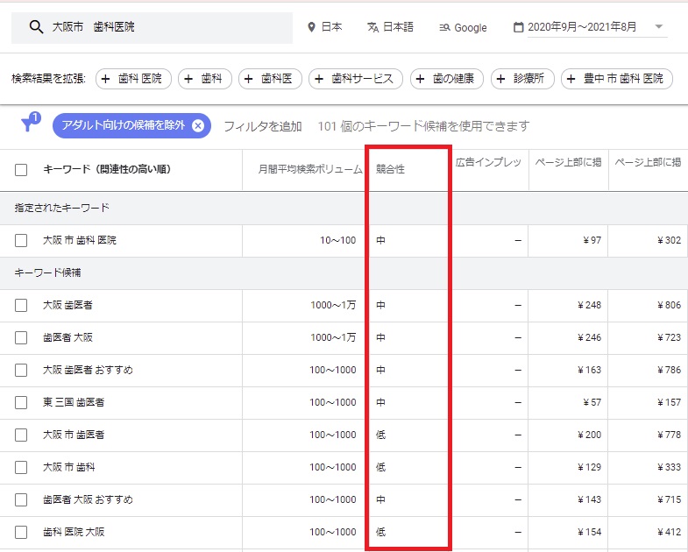The image size is (688, 552).
Task: Sort by キーワード(関連性の高い順) column header
Action: click(x=107, y=169)
